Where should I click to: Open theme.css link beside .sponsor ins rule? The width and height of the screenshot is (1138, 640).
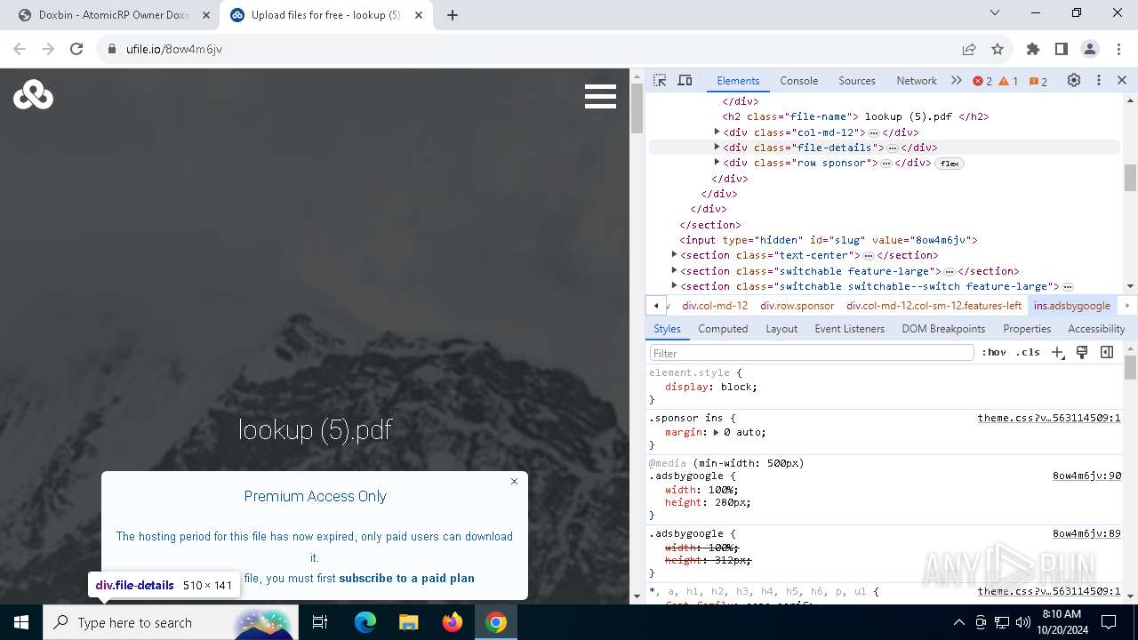[x=1049, y=418]
